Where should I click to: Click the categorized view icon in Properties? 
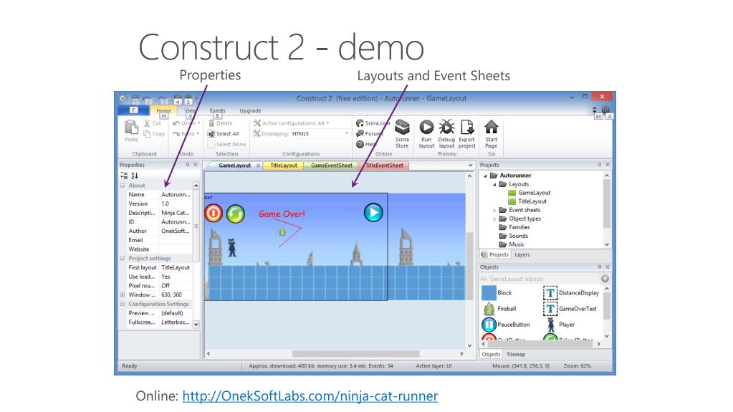(124, 176)
